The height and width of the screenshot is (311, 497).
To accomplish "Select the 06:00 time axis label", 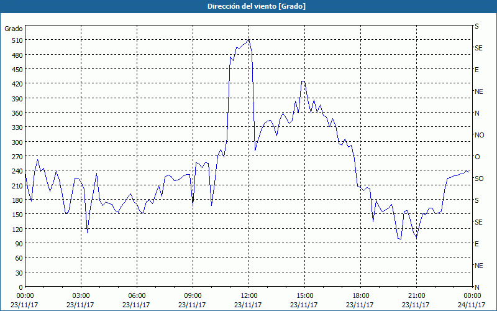I will pyautogui.click(x=137, y=296).
